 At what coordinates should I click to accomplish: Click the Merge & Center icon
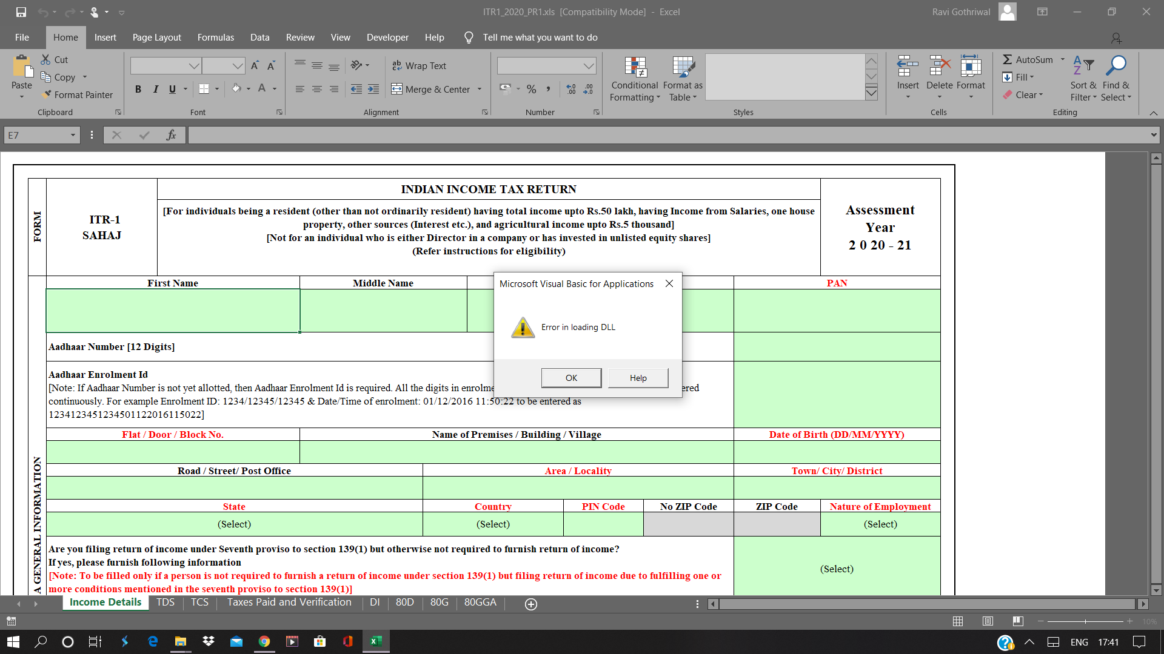point(397,89)
